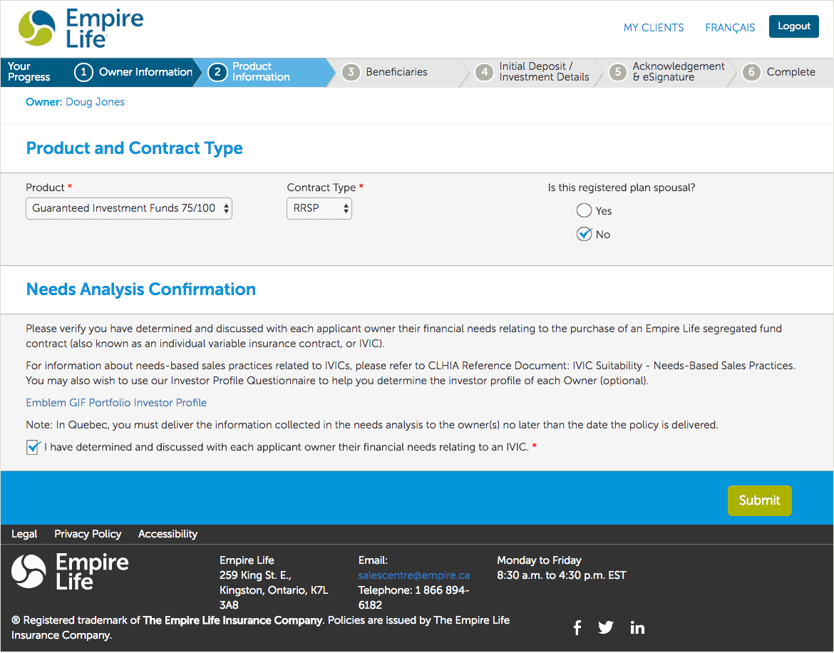Image resolution: width=834 pixels, height=653 pixels.
Task: Click step 5 circle in progress bar
Action: (x=617, y=72)
